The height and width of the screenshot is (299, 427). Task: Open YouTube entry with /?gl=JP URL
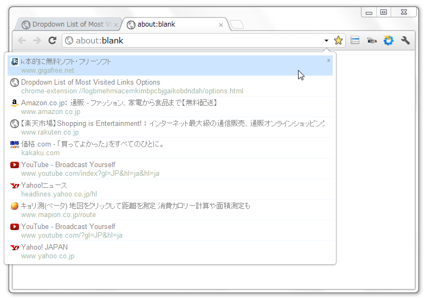point(170,231)
